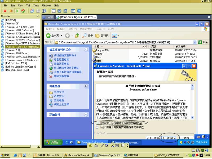Click the VMware Console view icon
212x159 pixels.
point(79,11)
